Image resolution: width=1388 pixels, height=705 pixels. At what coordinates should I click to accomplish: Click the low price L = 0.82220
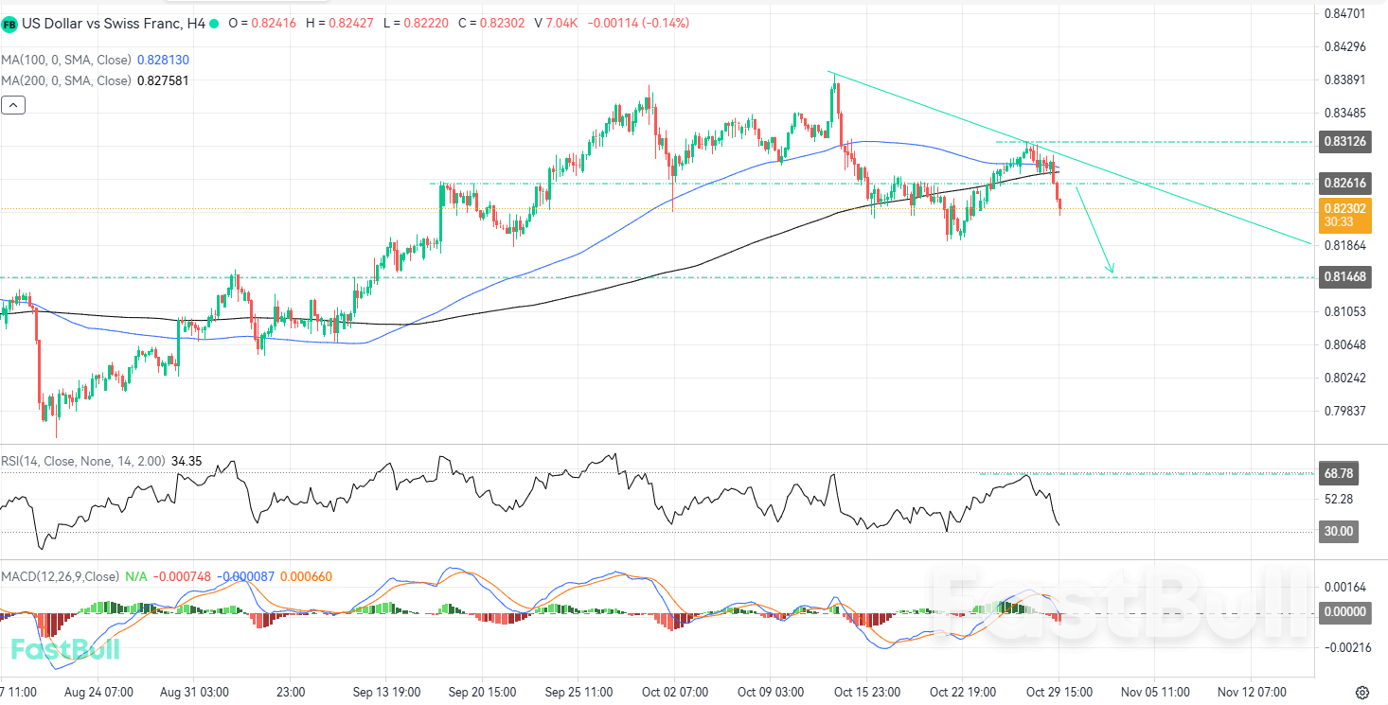coord(414,23)
